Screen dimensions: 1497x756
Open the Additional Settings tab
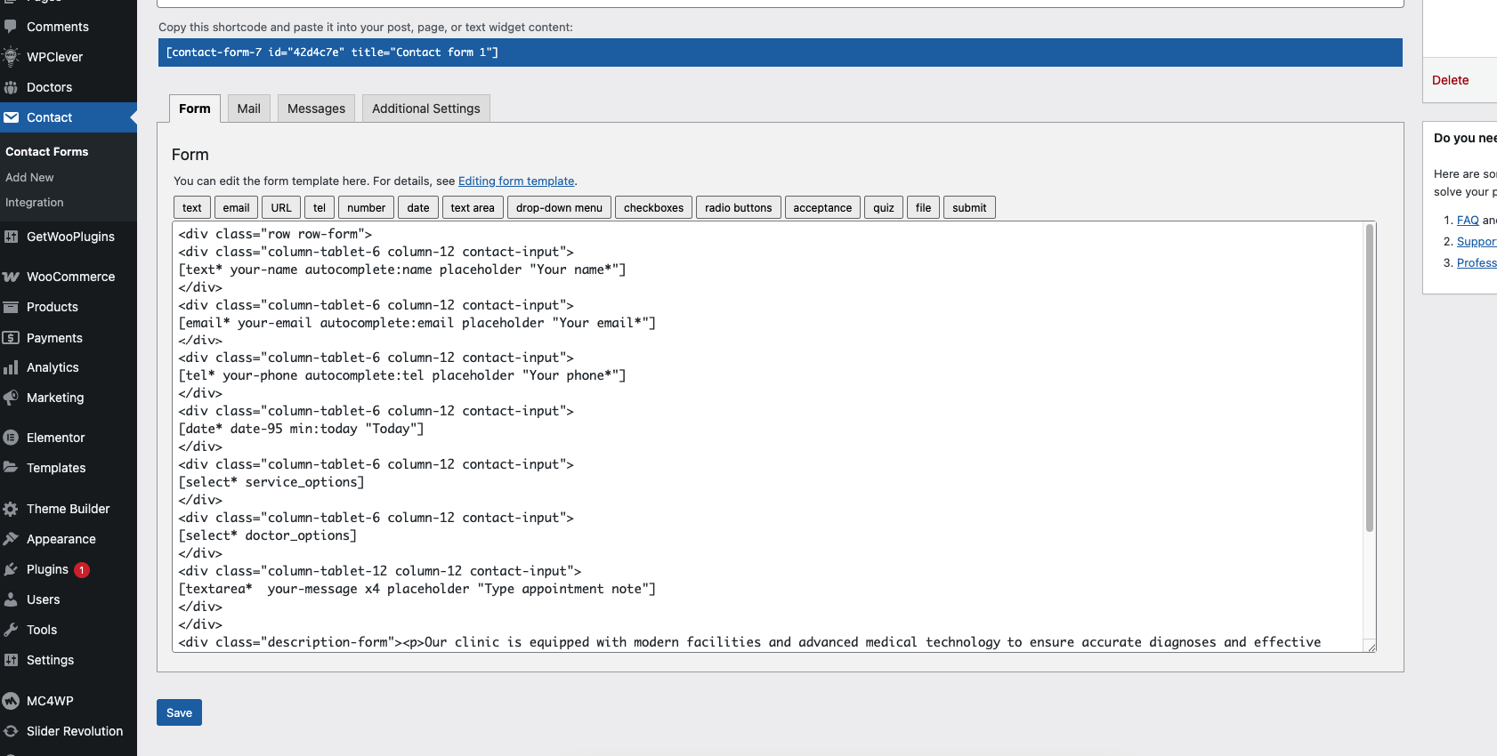pos(425,109)
